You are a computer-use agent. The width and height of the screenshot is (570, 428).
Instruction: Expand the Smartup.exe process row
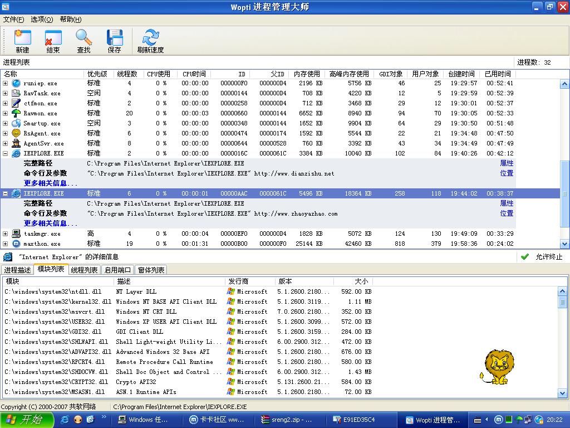pyautogui.click(x=5, y=123)
